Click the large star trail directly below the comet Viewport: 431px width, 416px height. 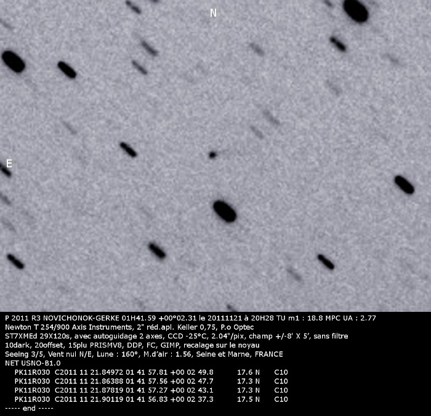(225, 211)
